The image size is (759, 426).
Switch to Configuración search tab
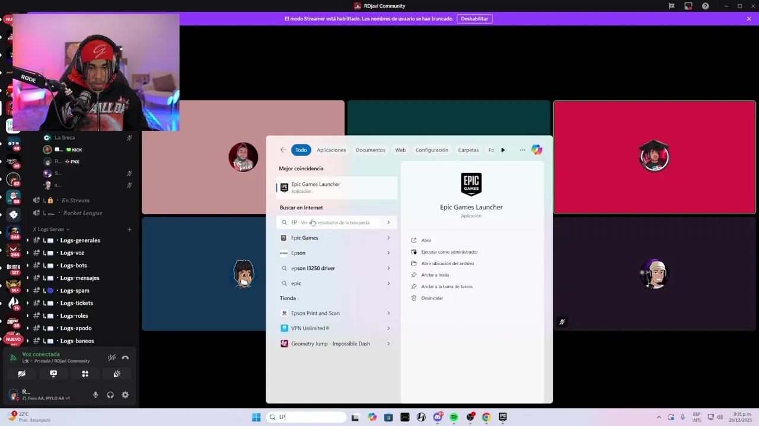(x=432, y=150)
